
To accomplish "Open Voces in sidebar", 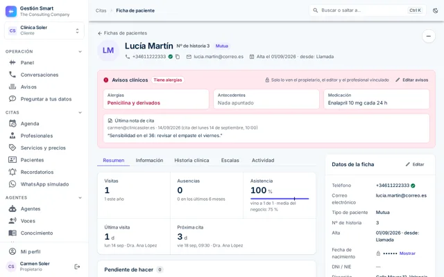I will click(x=44, y=221).
